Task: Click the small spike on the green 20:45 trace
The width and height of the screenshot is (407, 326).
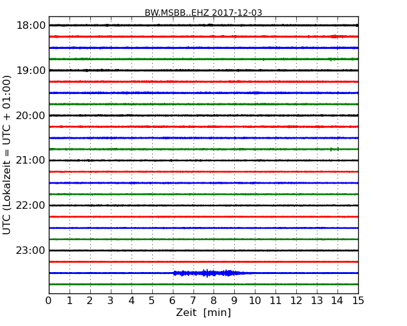Action: 332,149
